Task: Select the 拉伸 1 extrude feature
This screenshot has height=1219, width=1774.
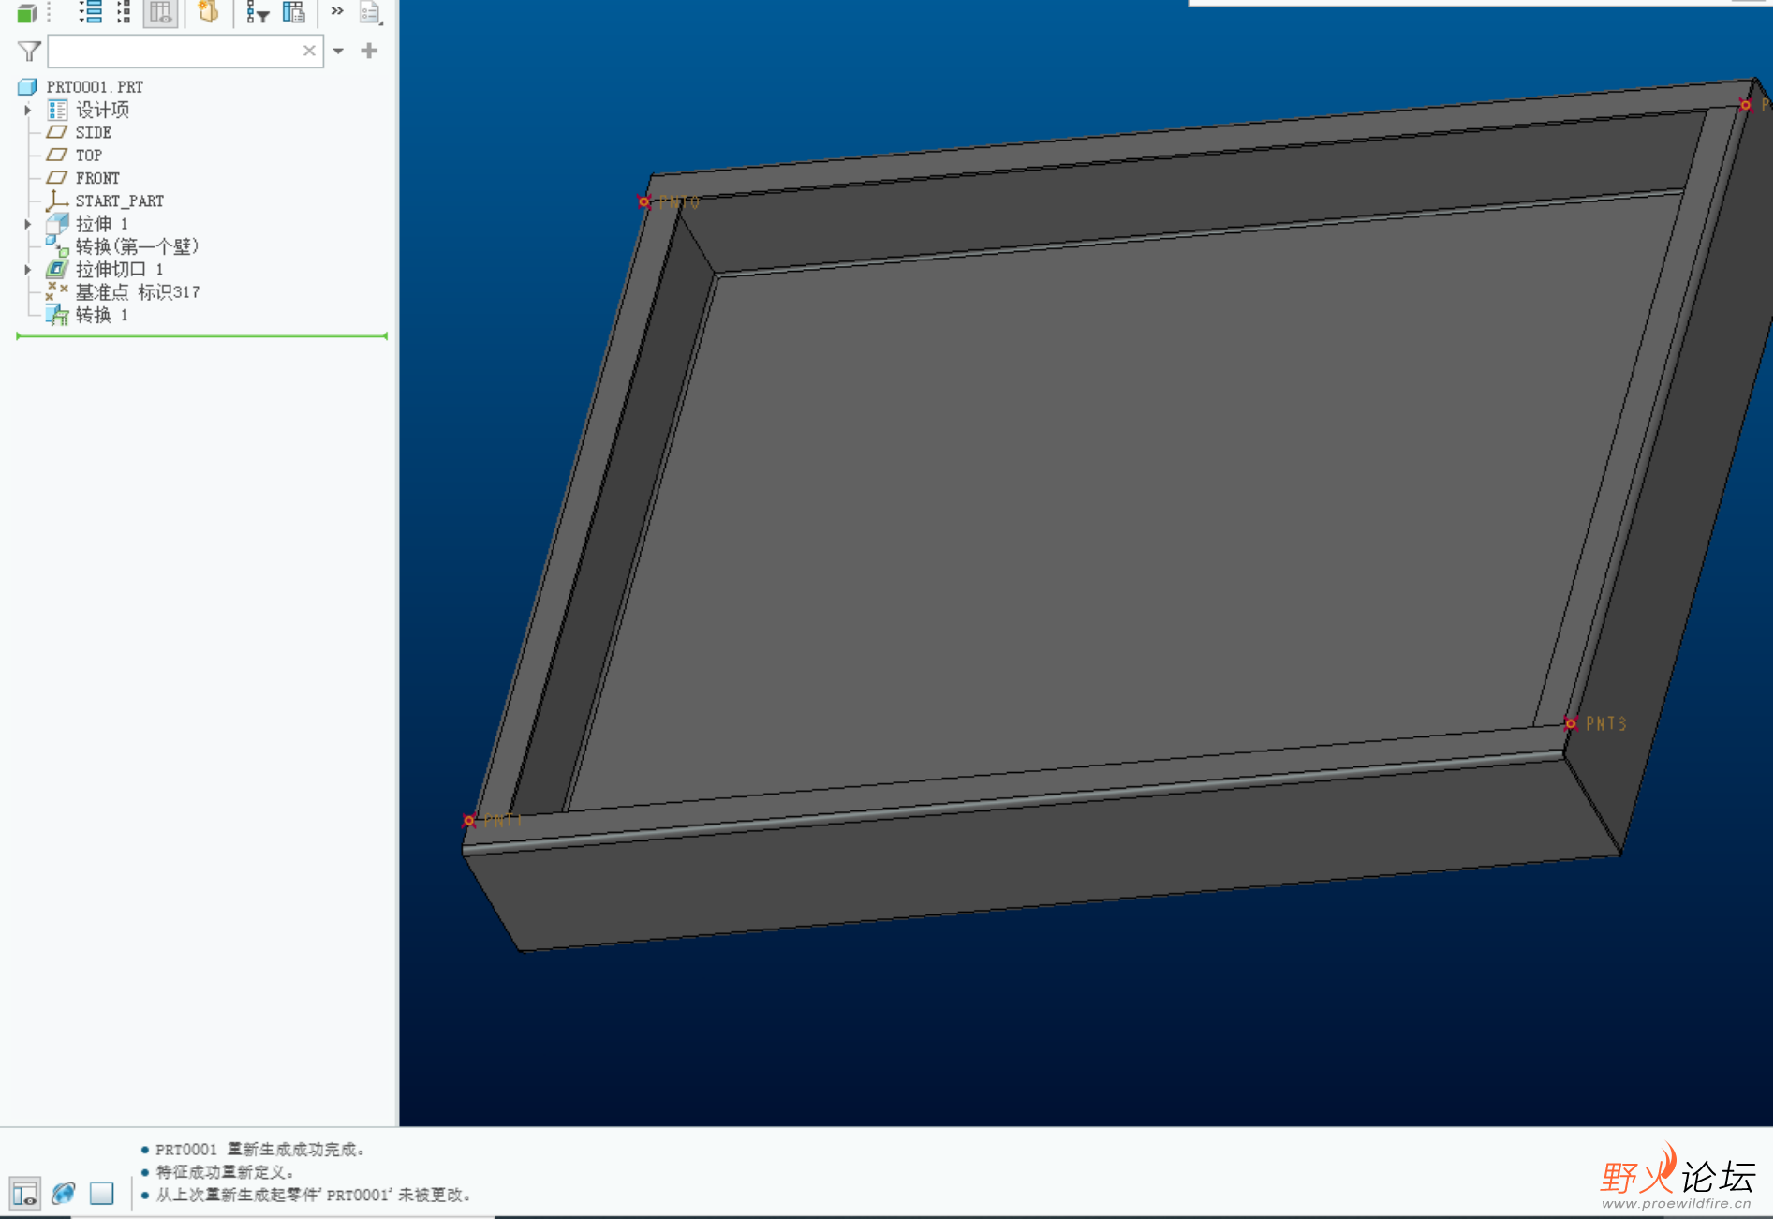Action: [x=101, y=224]
